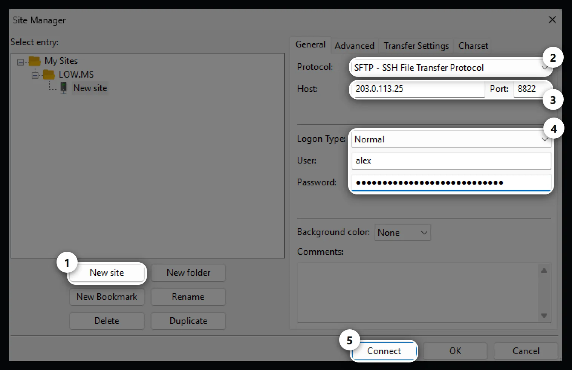Select the LOW.MS folder entry
This screenshot has width=572, height=370.
coord(76,75)
